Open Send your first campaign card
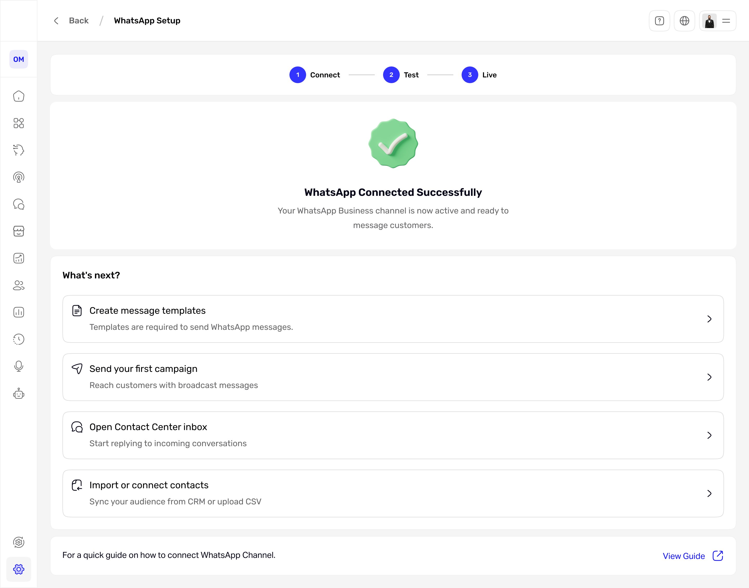The image size is (749, 588). [x=393, y=377]
